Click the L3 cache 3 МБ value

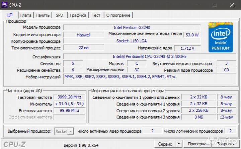(x=199, y=117)
